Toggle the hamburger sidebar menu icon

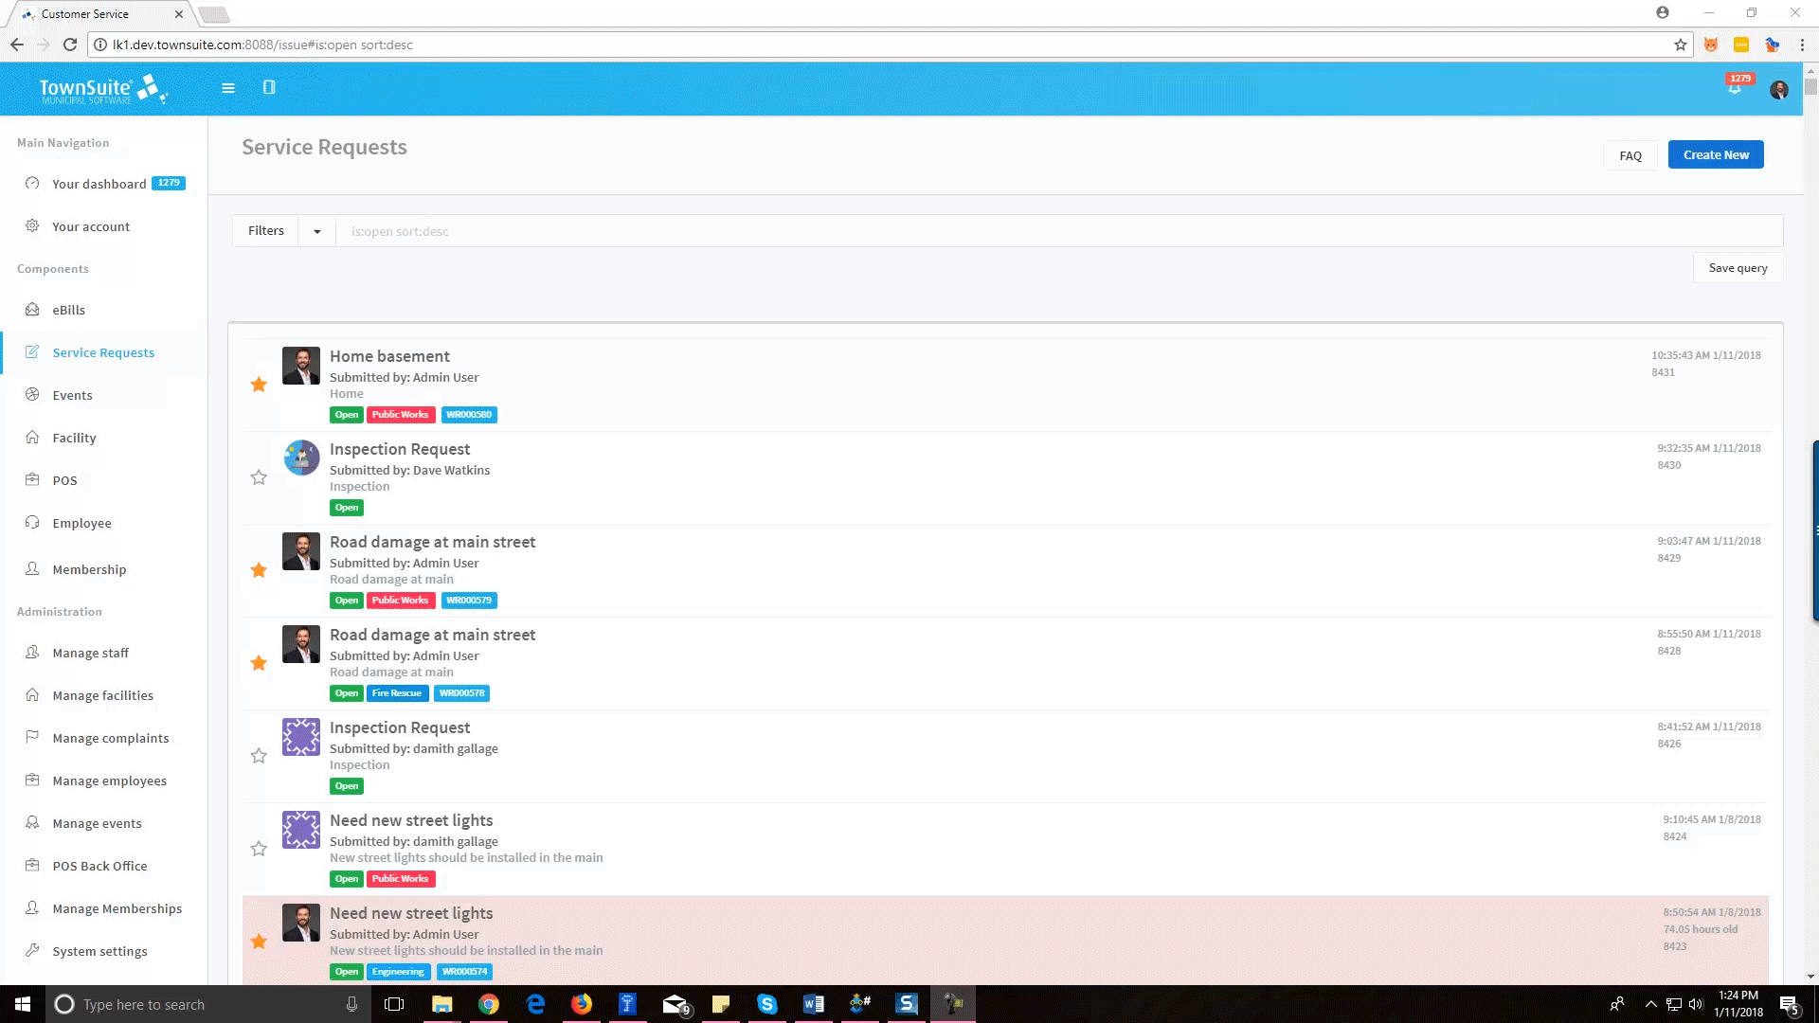click(227, 87)
